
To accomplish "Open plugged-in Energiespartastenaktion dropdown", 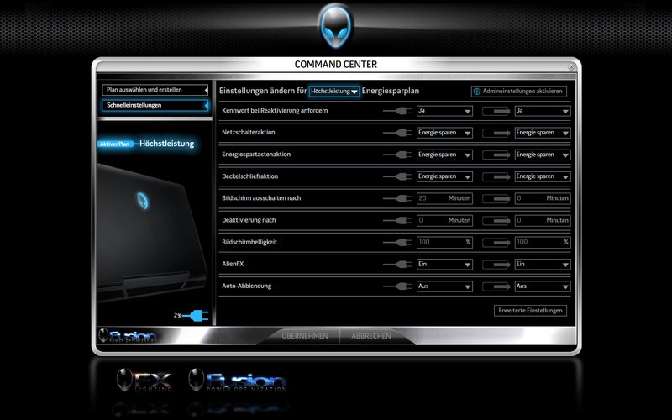I will click(x=444, y=155).
